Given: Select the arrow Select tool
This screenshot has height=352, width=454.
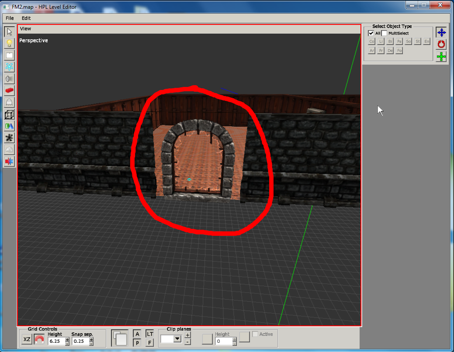Looking at the screenshot, I should tap(9, 32).
